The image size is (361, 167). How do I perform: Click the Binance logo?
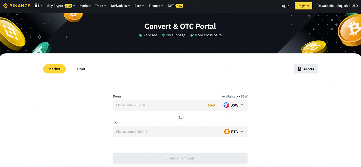17,6
